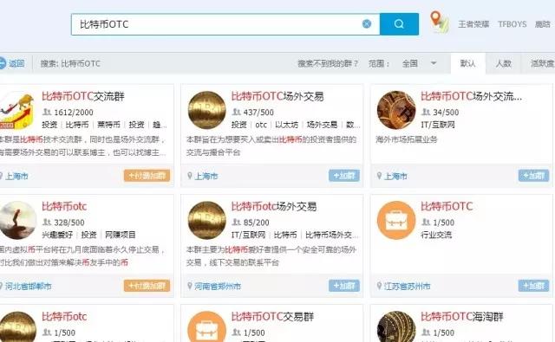555x342 pixels.
Task: Open group title 比特币OTC场外交易
Action: [277, 96]
